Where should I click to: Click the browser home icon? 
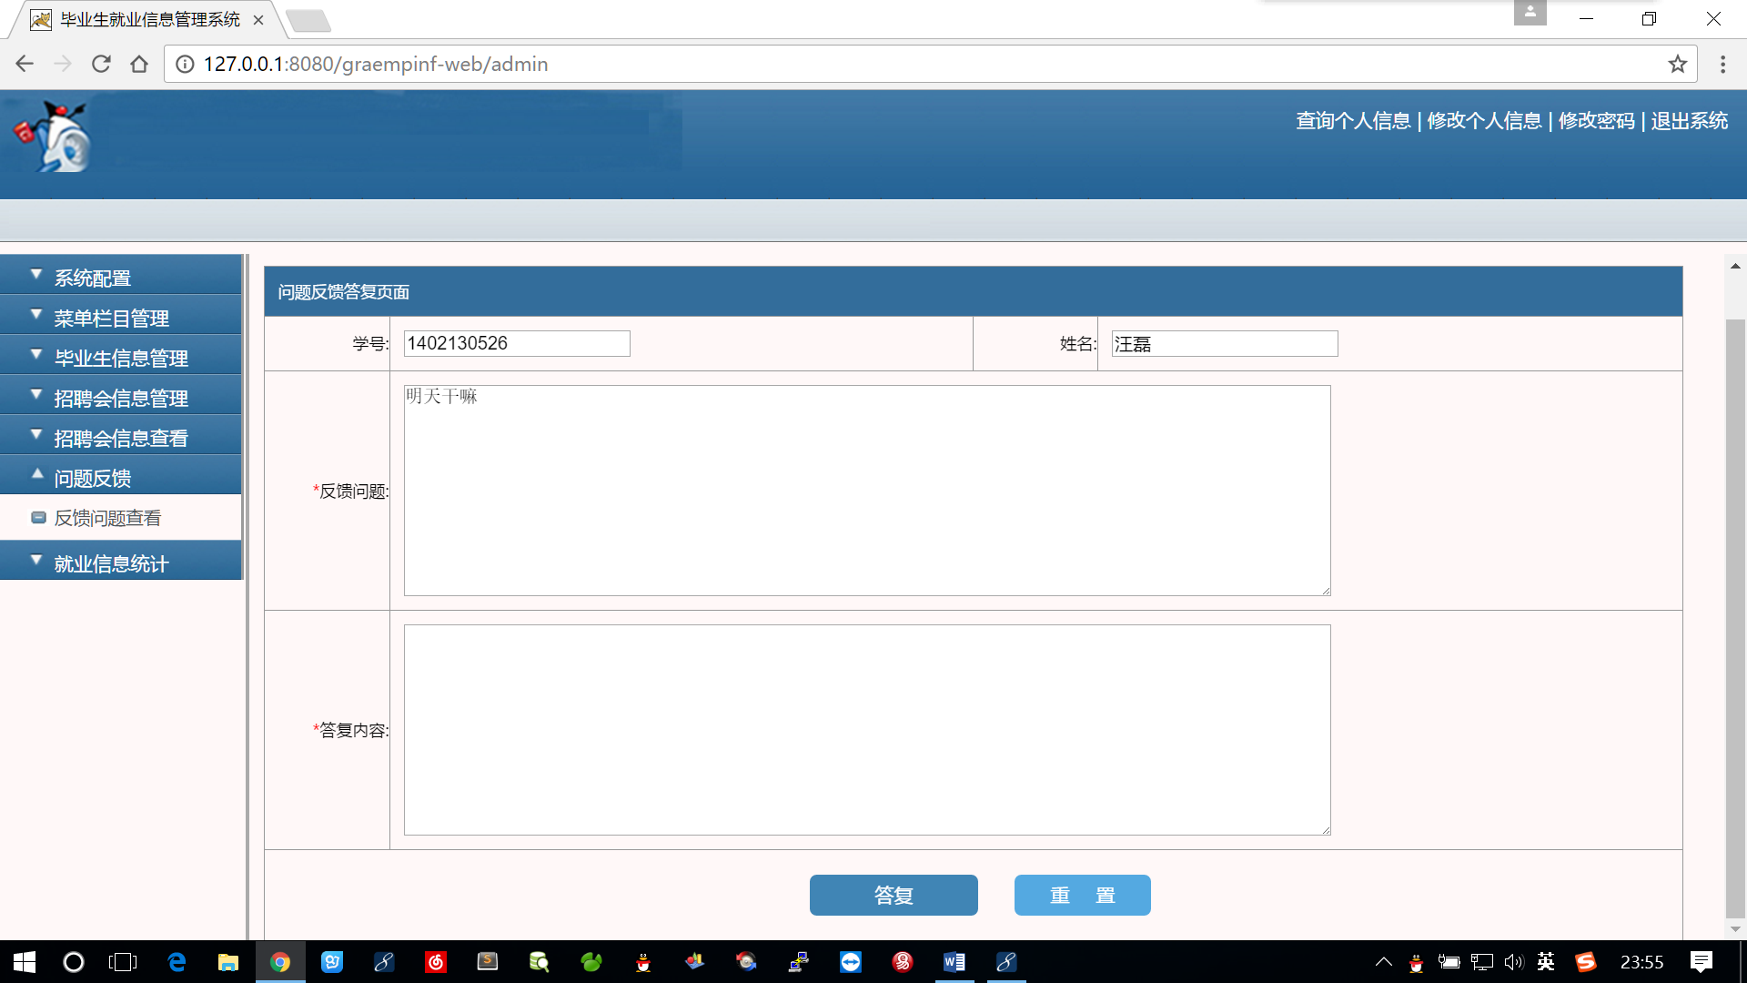[139, 64]
